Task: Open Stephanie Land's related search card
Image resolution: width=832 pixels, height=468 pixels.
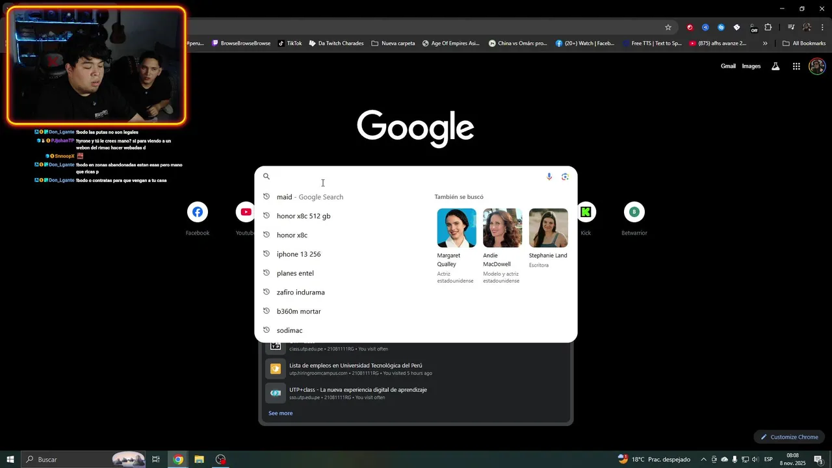Action: click(x=548, y=238)
